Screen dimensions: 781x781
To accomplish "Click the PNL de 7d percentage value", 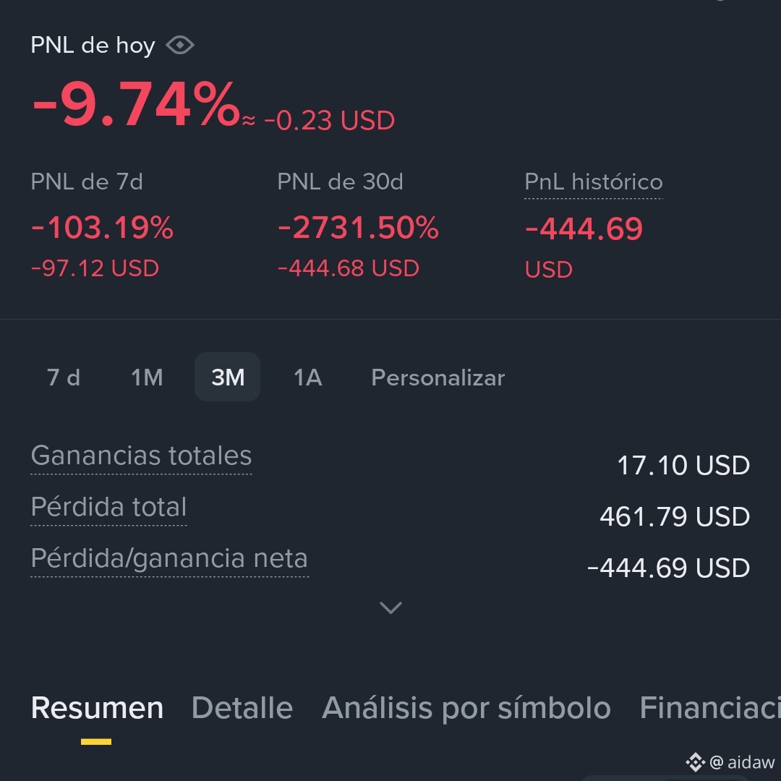I will (102, 228).
